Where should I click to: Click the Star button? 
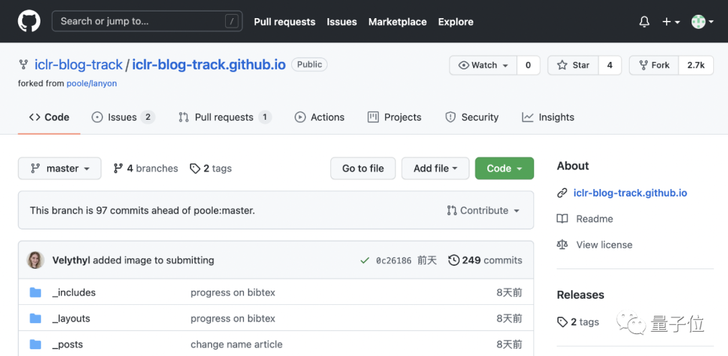[x=574, y=65]
